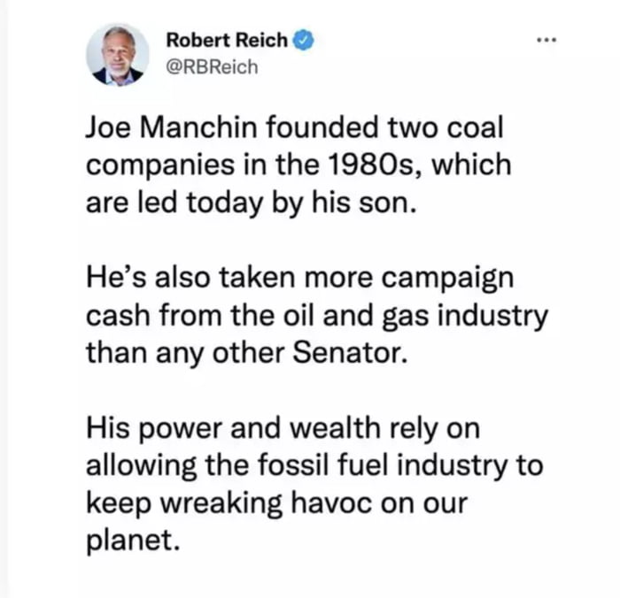Click the blue verified badge
The image size is (620, 598).
[301, 40]
